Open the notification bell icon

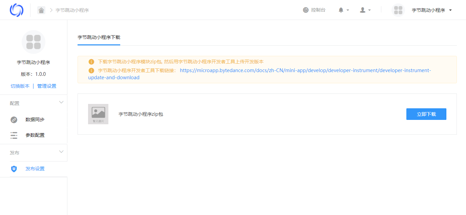341,10
